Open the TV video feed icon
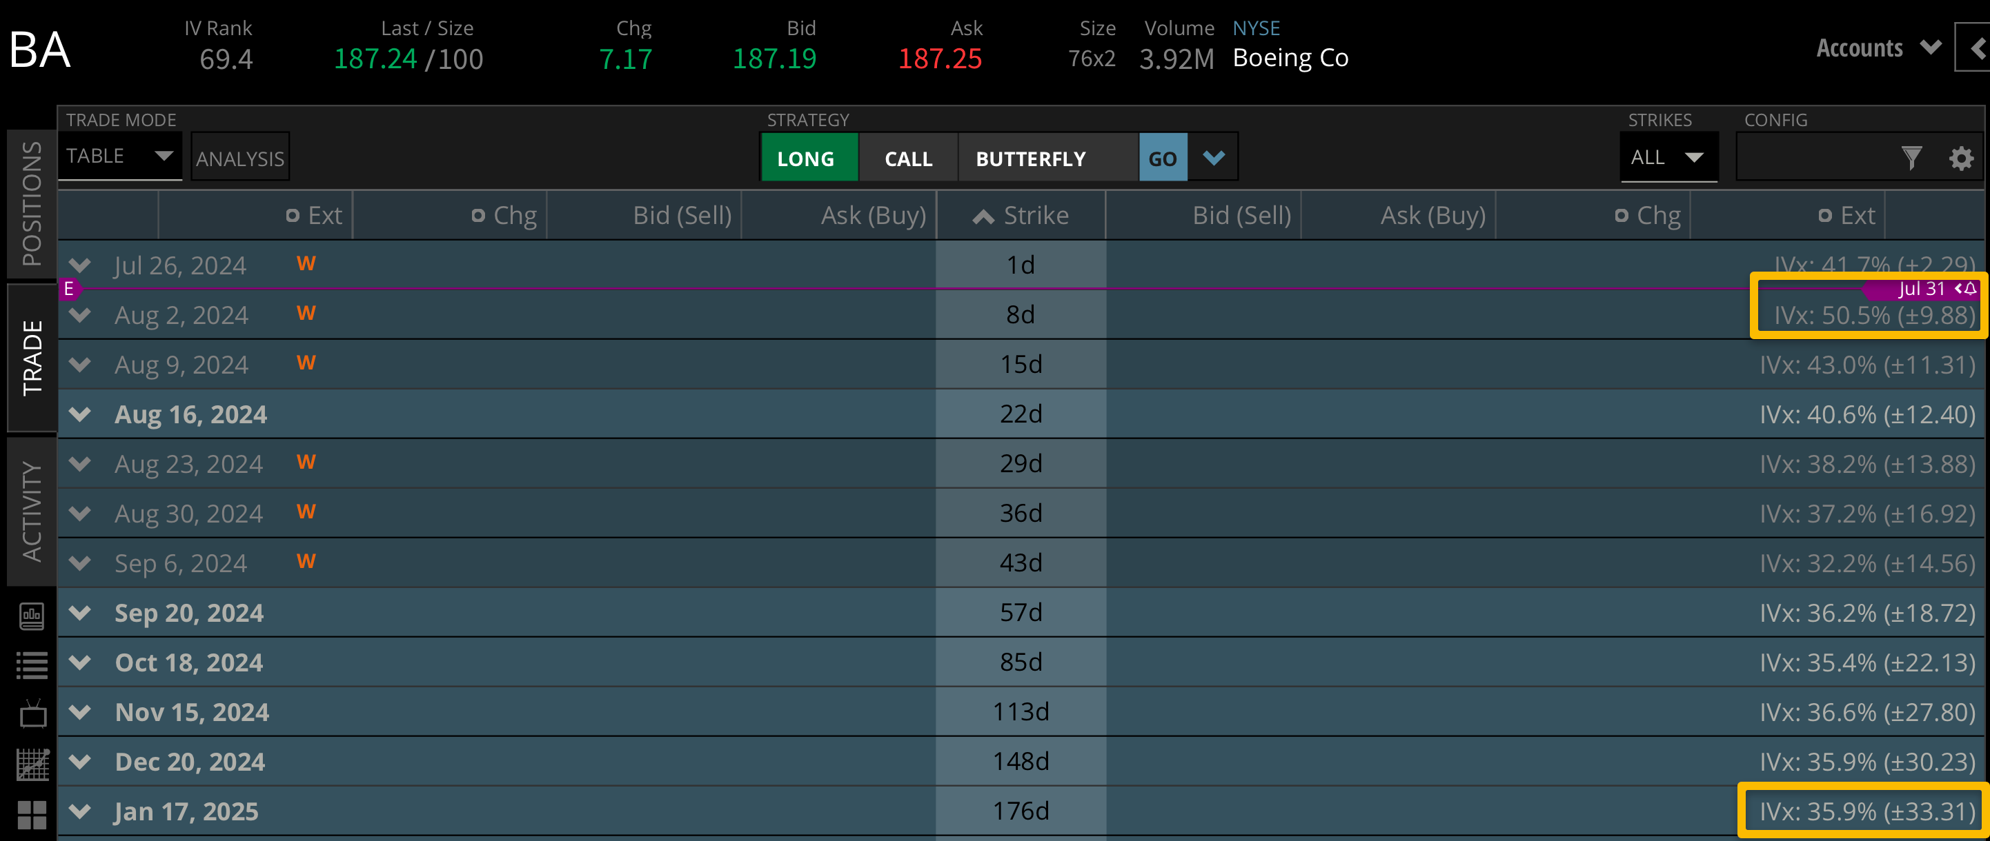Viewport: 1990px width, 841px height. (x=32, y=714)
